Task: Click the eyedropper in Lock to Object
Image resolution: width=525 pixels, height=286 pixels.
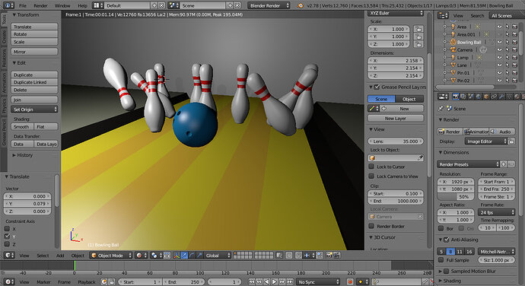Action: 420,157
